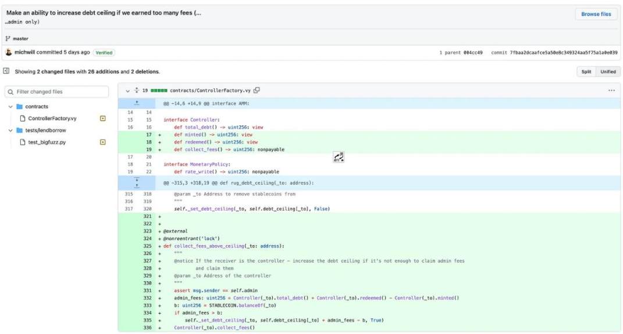Expand all diff lines icon in header
Image resolution: width=623 pixels, height=334 pixels.
136,91
